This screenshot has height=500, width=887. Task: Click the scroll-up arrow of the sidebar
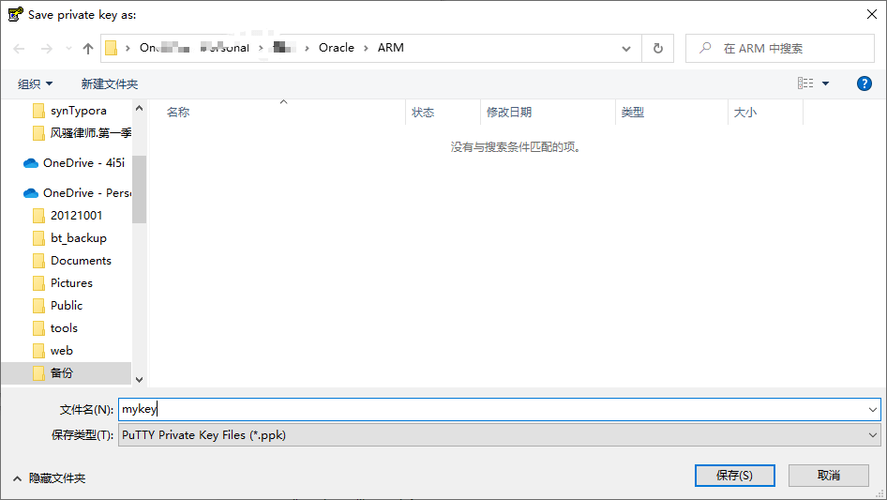point(139,108)
